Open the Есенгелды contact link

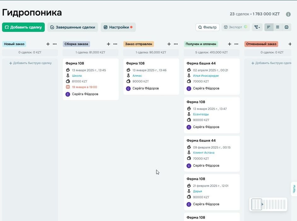tap(201, 114)
